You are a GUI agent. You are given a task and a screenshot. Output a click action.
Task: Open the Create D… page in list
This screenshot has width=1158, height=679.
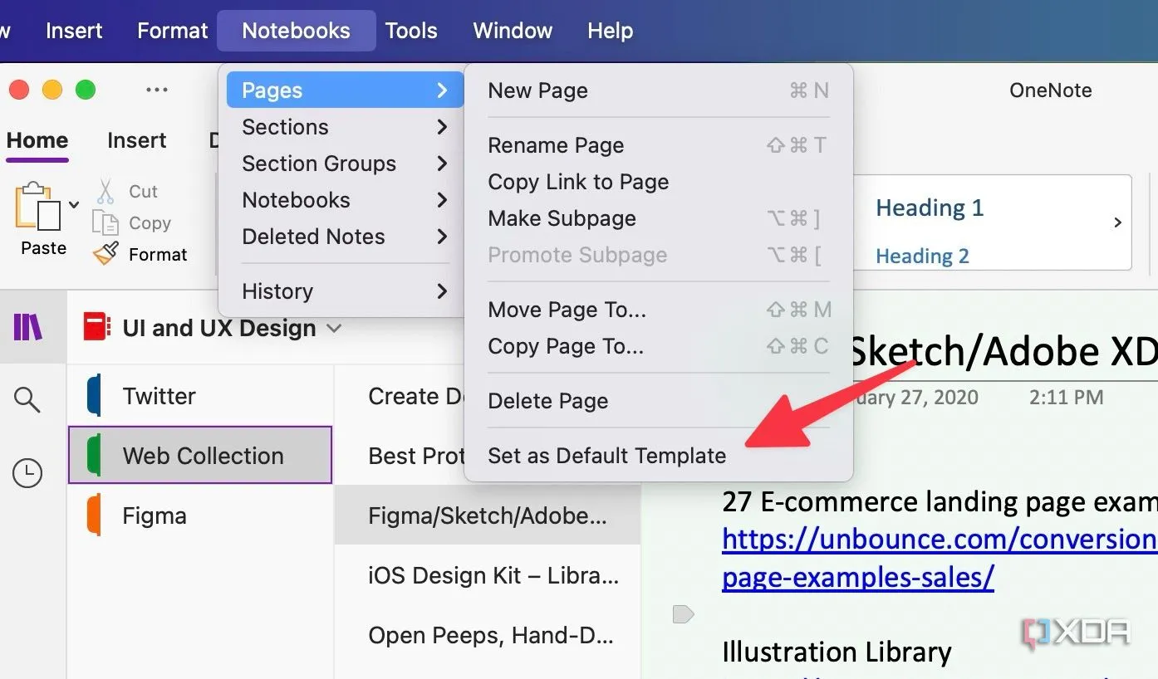click(415, 396)
